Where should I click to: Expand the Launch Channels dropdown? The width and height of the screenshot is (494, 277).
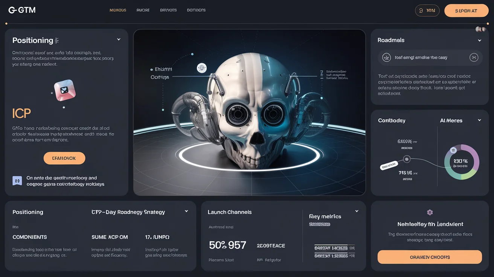point(356,211)
